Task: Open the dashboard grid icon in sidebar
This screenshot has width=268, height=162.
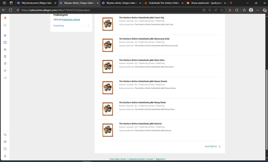Action: (x=5, y=36)
